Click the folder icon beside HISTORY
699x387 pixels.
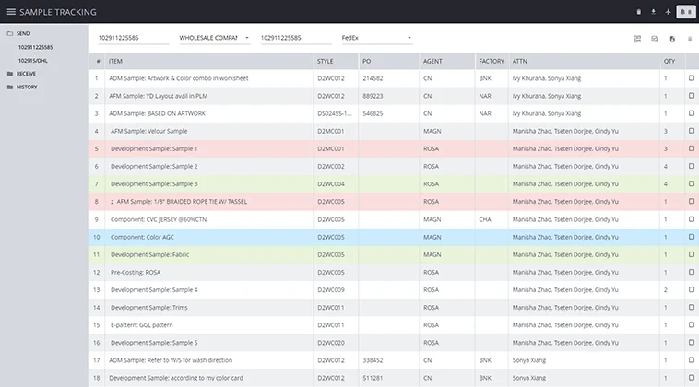pos(10,87)
